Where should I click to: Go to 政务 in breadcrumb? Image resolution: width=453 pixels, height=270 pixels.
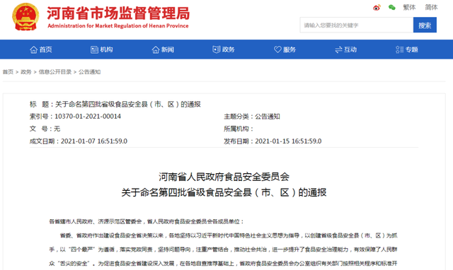pos(26,72)
